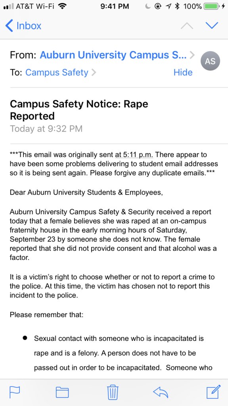228x406 pixels.
Task: Tap the Today at 9:32 PM timestamp
Action: [46, 129]
